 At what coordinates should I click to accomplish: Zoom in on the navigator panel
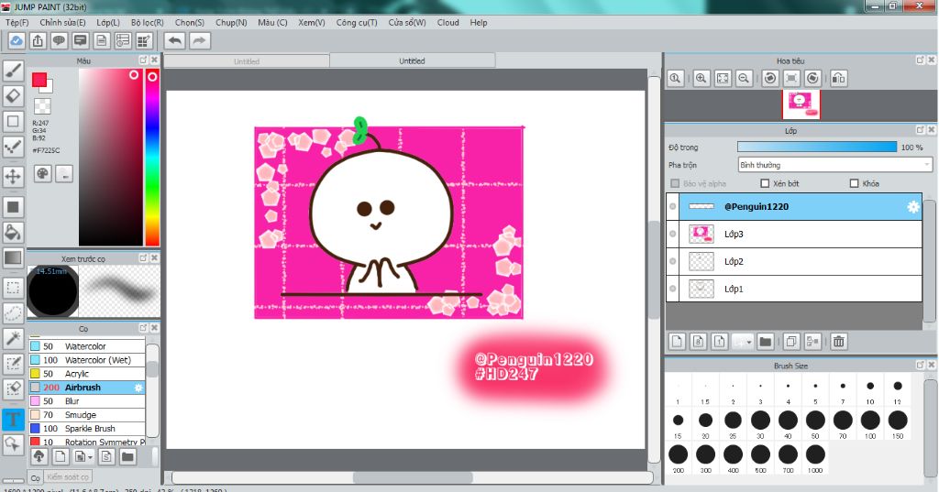click(x=701, y=79)
